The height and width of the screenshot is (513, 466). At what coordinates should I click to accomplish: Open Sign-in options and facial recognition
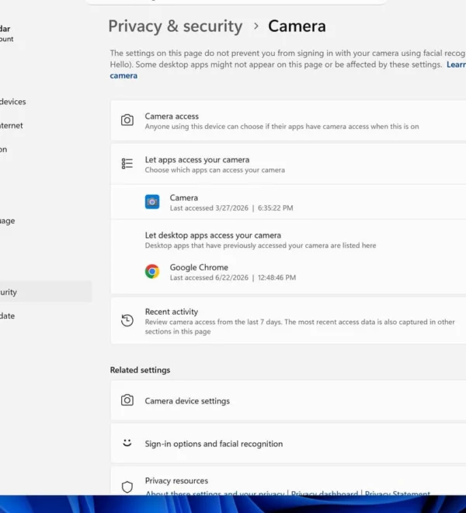[x=288, y=443]
